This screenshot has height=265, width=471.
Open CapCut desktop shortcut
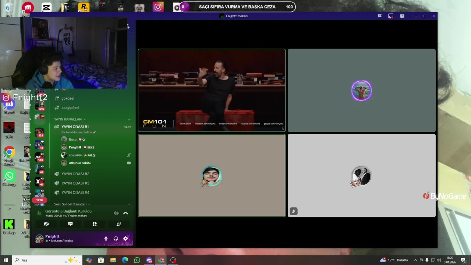point(46,7)
